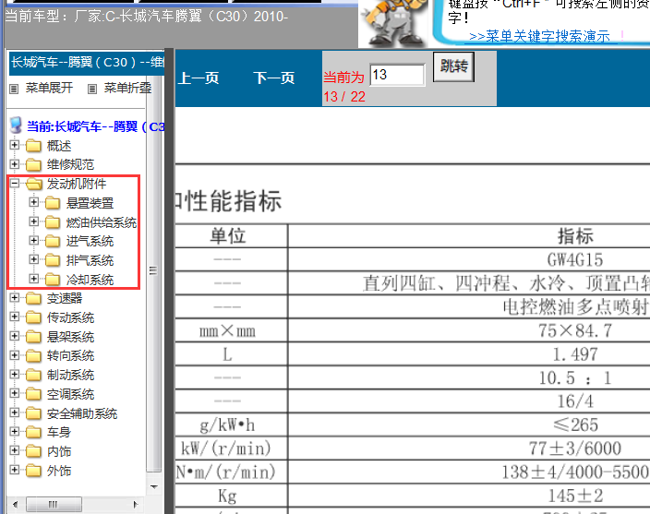Expand the 变速器 tree node

point(15,297)
